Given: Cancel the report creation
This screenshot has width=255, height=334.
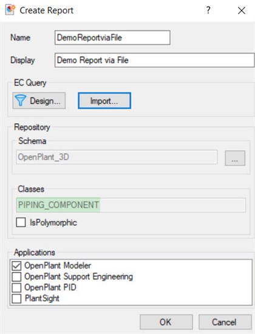Looking at the screenshot, I should 225,322.
